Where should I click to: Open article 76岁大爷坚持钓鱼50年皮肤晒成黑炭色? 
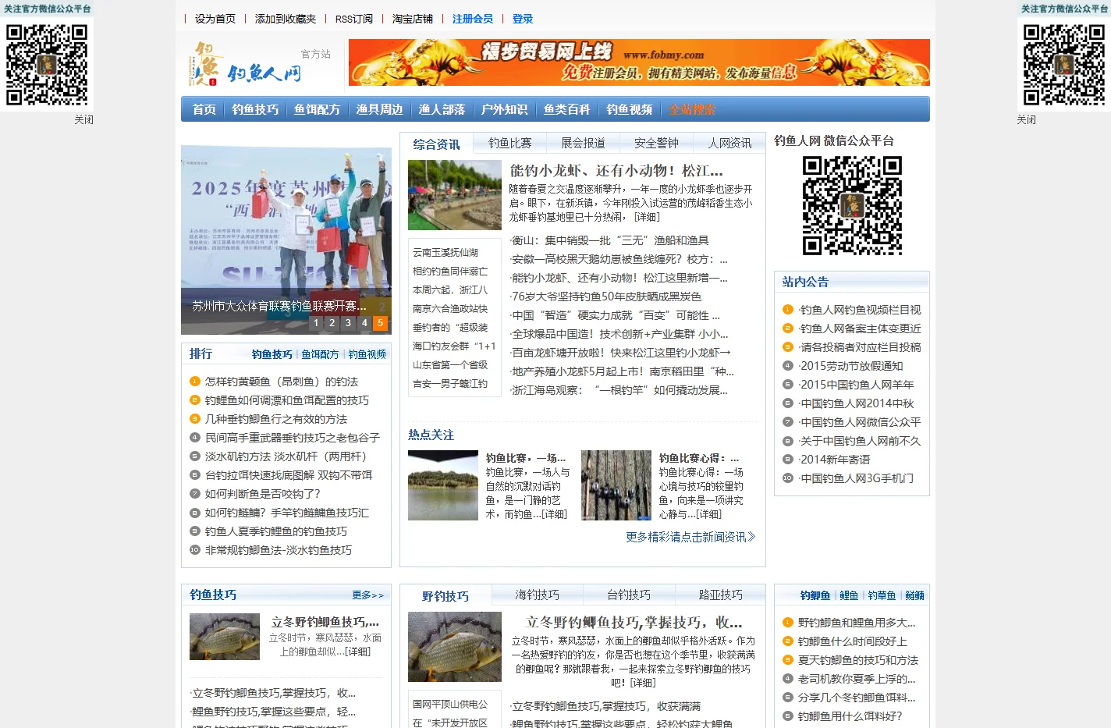coord(606,297)
